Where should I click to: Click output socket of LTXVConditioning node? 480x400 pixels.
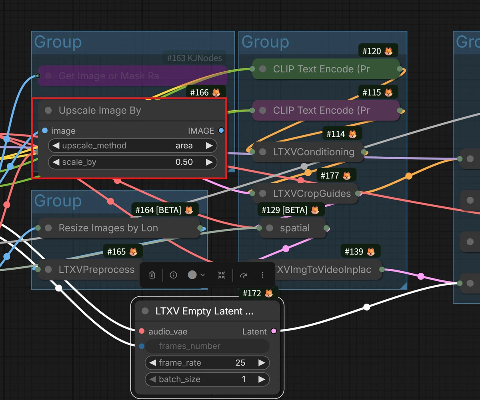point(363,152)
